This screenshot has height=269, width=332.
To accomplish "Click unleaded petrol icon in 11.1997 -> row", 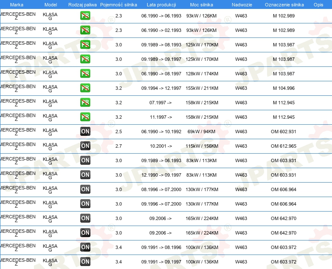I will tap(85, 117).
